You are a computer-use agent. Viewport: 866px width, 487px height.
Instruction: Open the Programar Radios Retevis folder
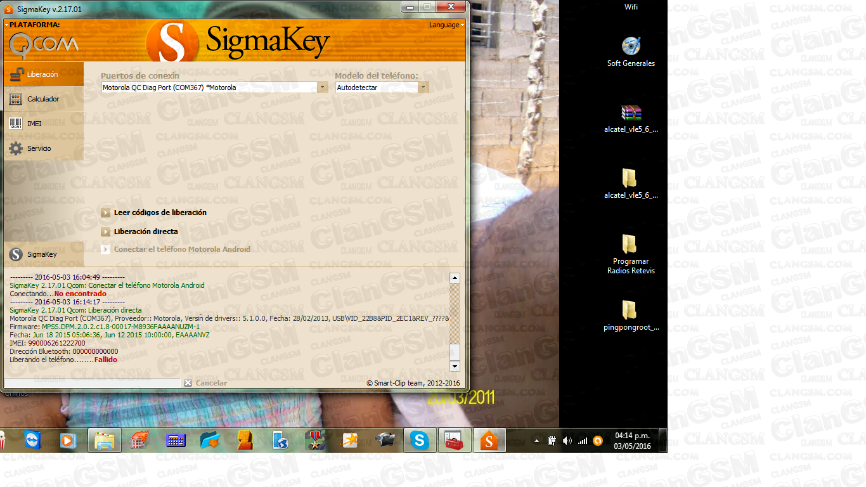(x=631, y=254)
